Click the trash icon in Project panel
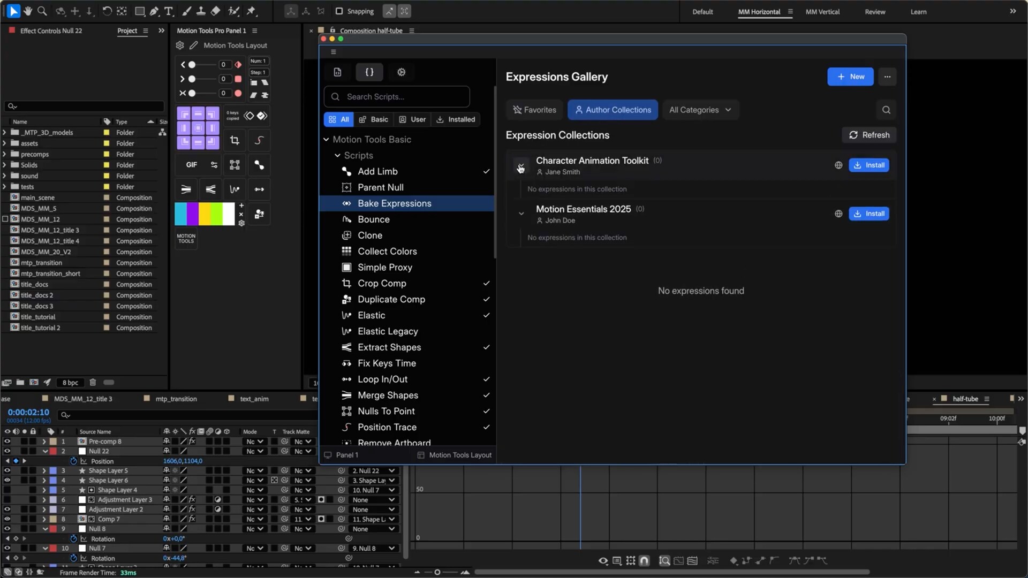Image resolution: width=1028 pixels, height=578 pixels. pyautogui.click(x=92, y=382)
